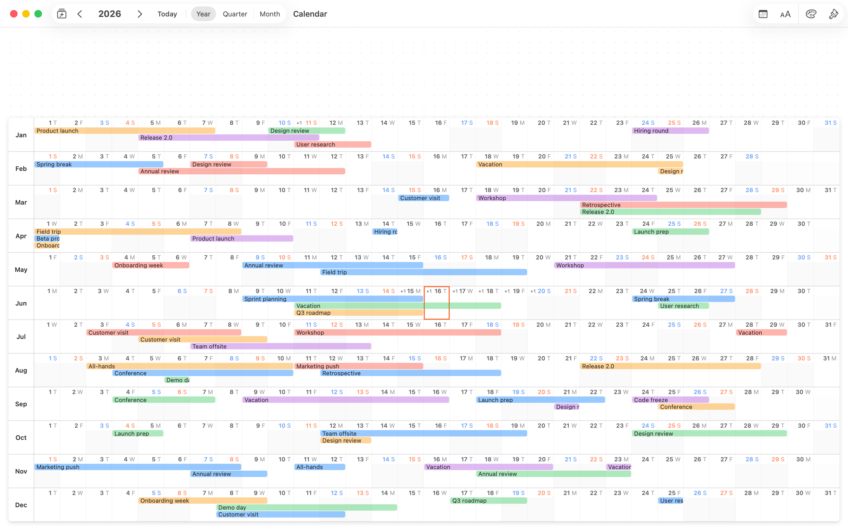Show hidden events via +1 on Jun 20
The height and width of the screenshot is (530, 848).
(x=533, y=291)
